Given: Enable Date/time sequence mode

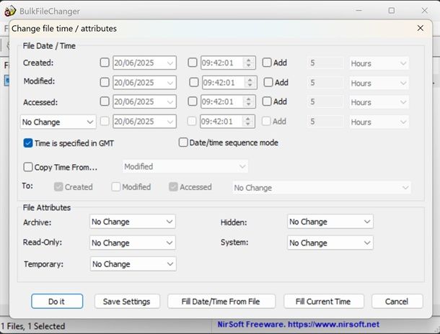Looking at the screenshot, I should click(183, 143).
